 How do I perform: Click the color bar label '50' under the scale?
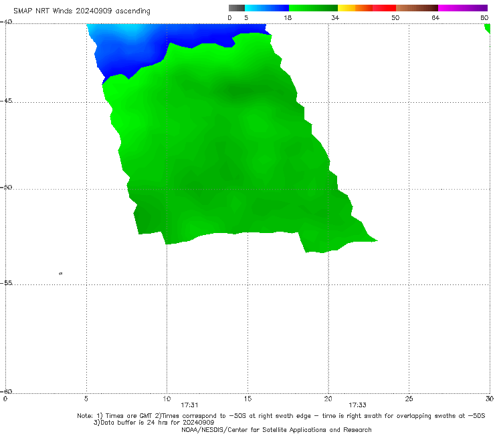tap(395, 17)
